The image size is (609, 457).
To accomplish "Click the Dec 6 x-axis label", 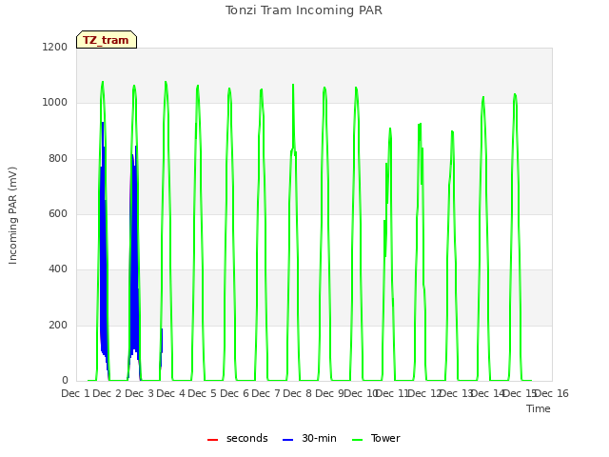I will pos(234,393).
